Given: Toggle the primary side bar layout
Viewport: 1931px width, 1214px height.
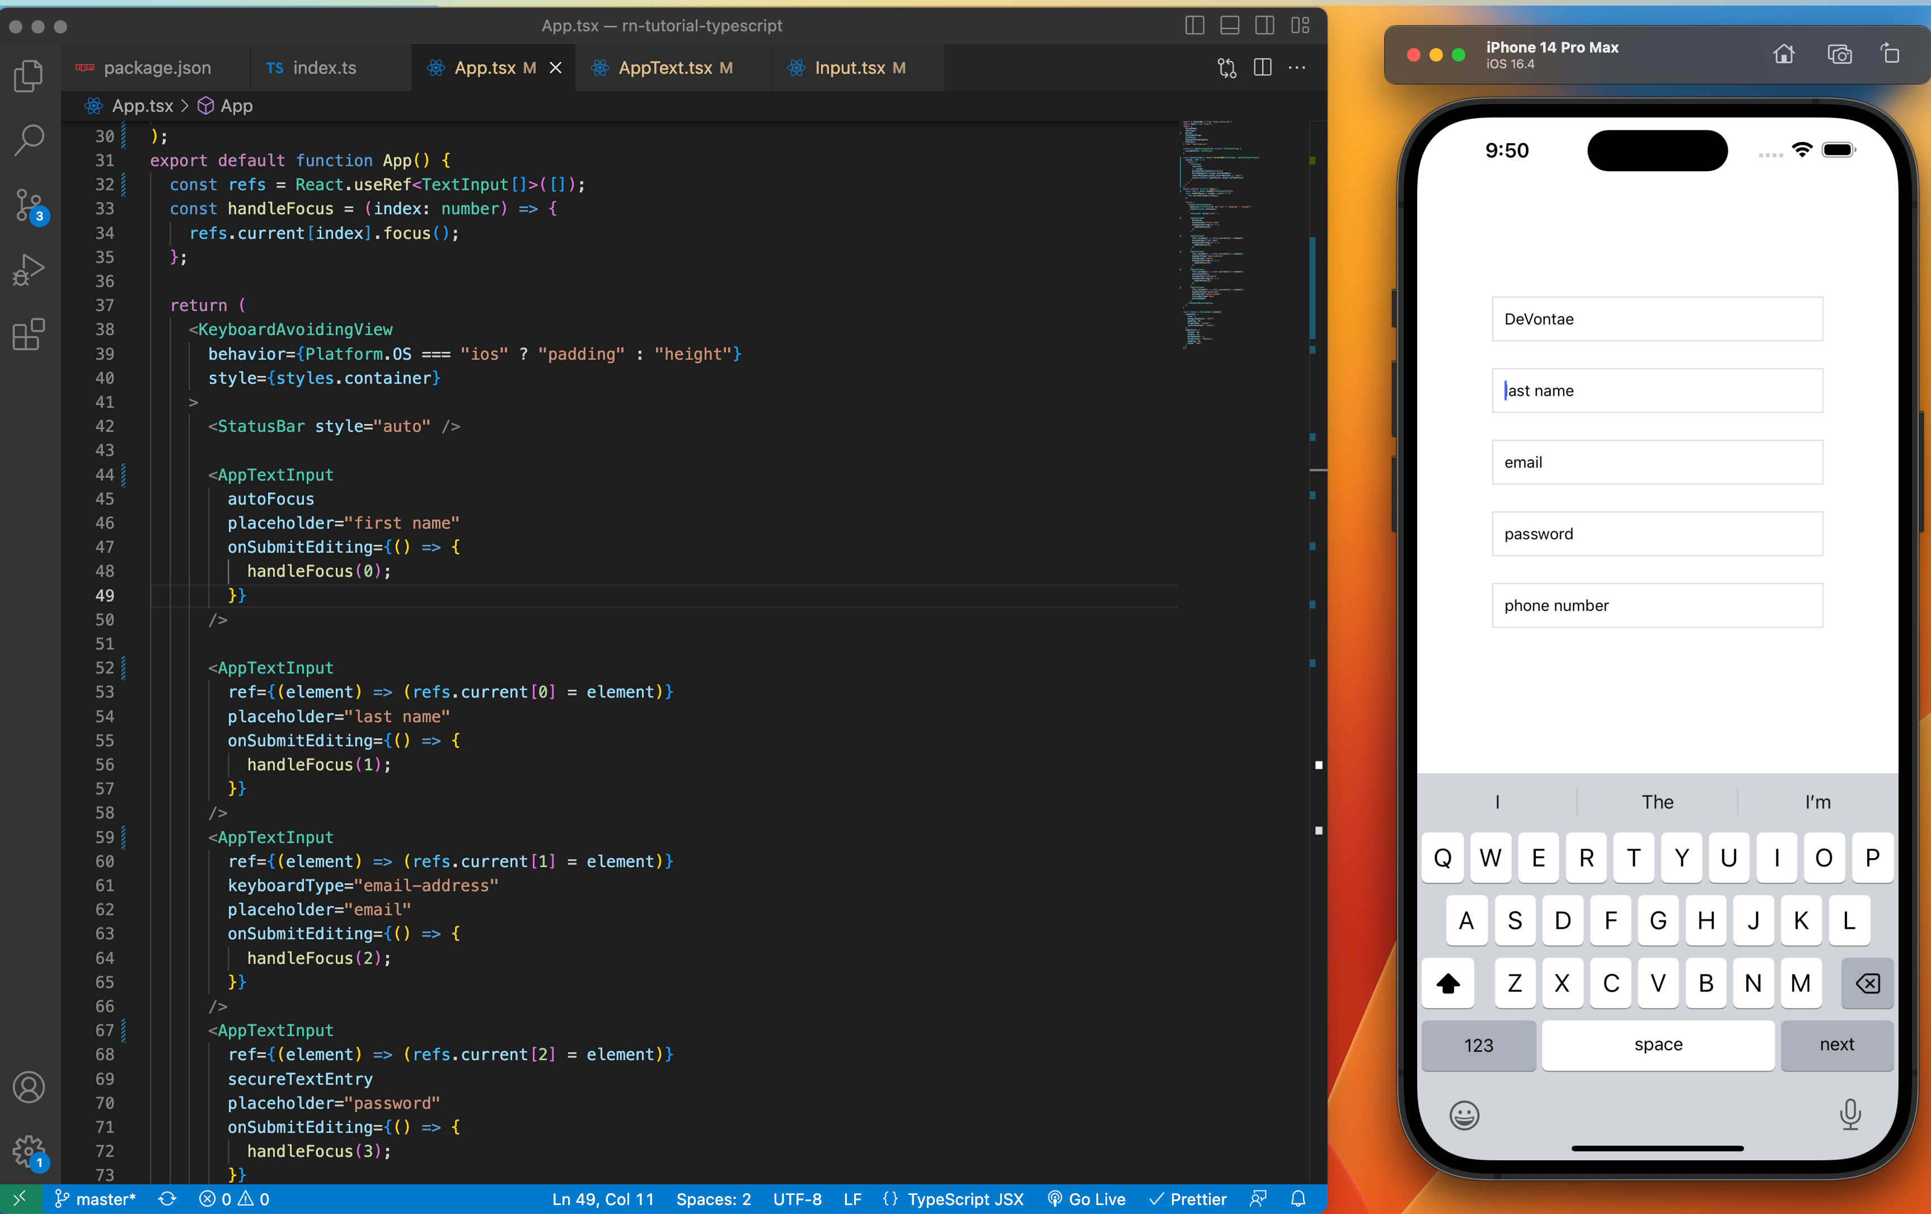Looking at the screenshot, I should click(x=1194, y=26).
